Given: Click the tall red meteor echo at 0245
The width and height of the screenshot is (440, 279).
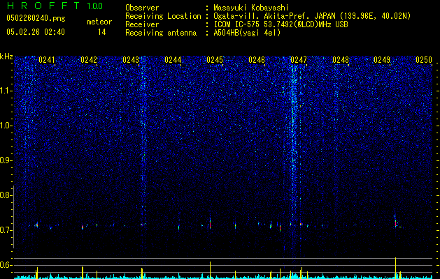Looking at the screenshot, I should 210,223.
